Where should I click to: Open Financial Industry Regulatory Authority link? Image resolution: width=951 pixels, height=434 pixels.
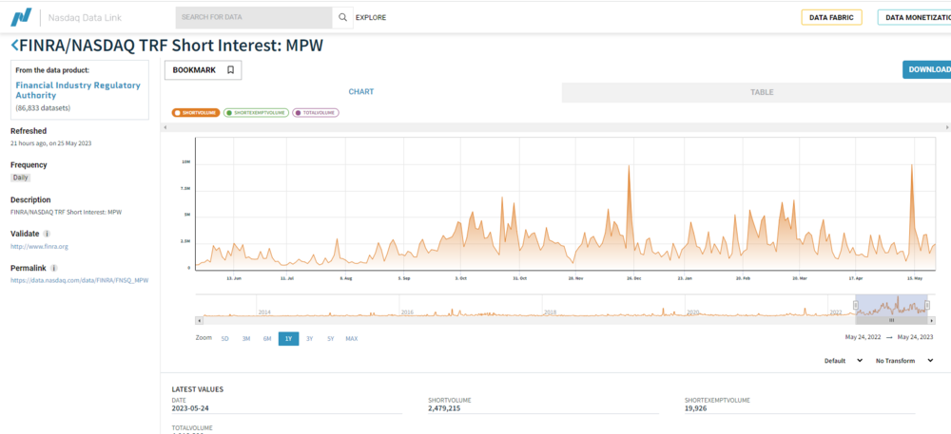click(78, 90)
